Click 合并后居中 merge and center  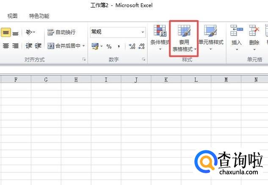64,46
